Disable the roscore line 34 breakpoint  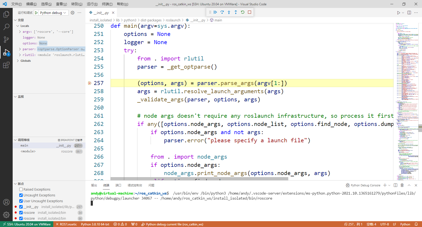[21, 213]
